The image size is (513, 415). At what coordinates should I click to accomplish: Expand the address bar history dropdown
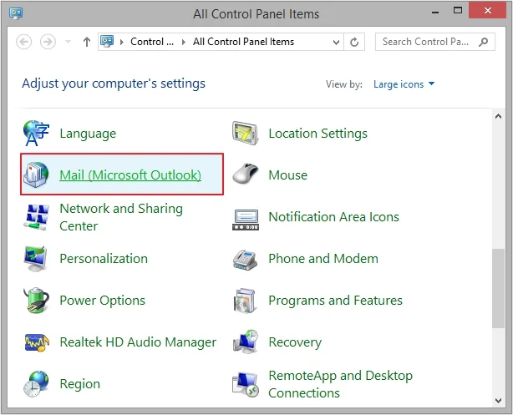(336, 42)
